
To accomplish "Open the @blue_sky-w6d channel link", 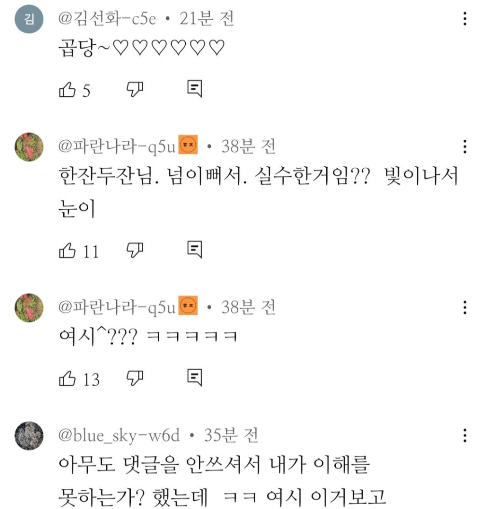I will [119, 436].
